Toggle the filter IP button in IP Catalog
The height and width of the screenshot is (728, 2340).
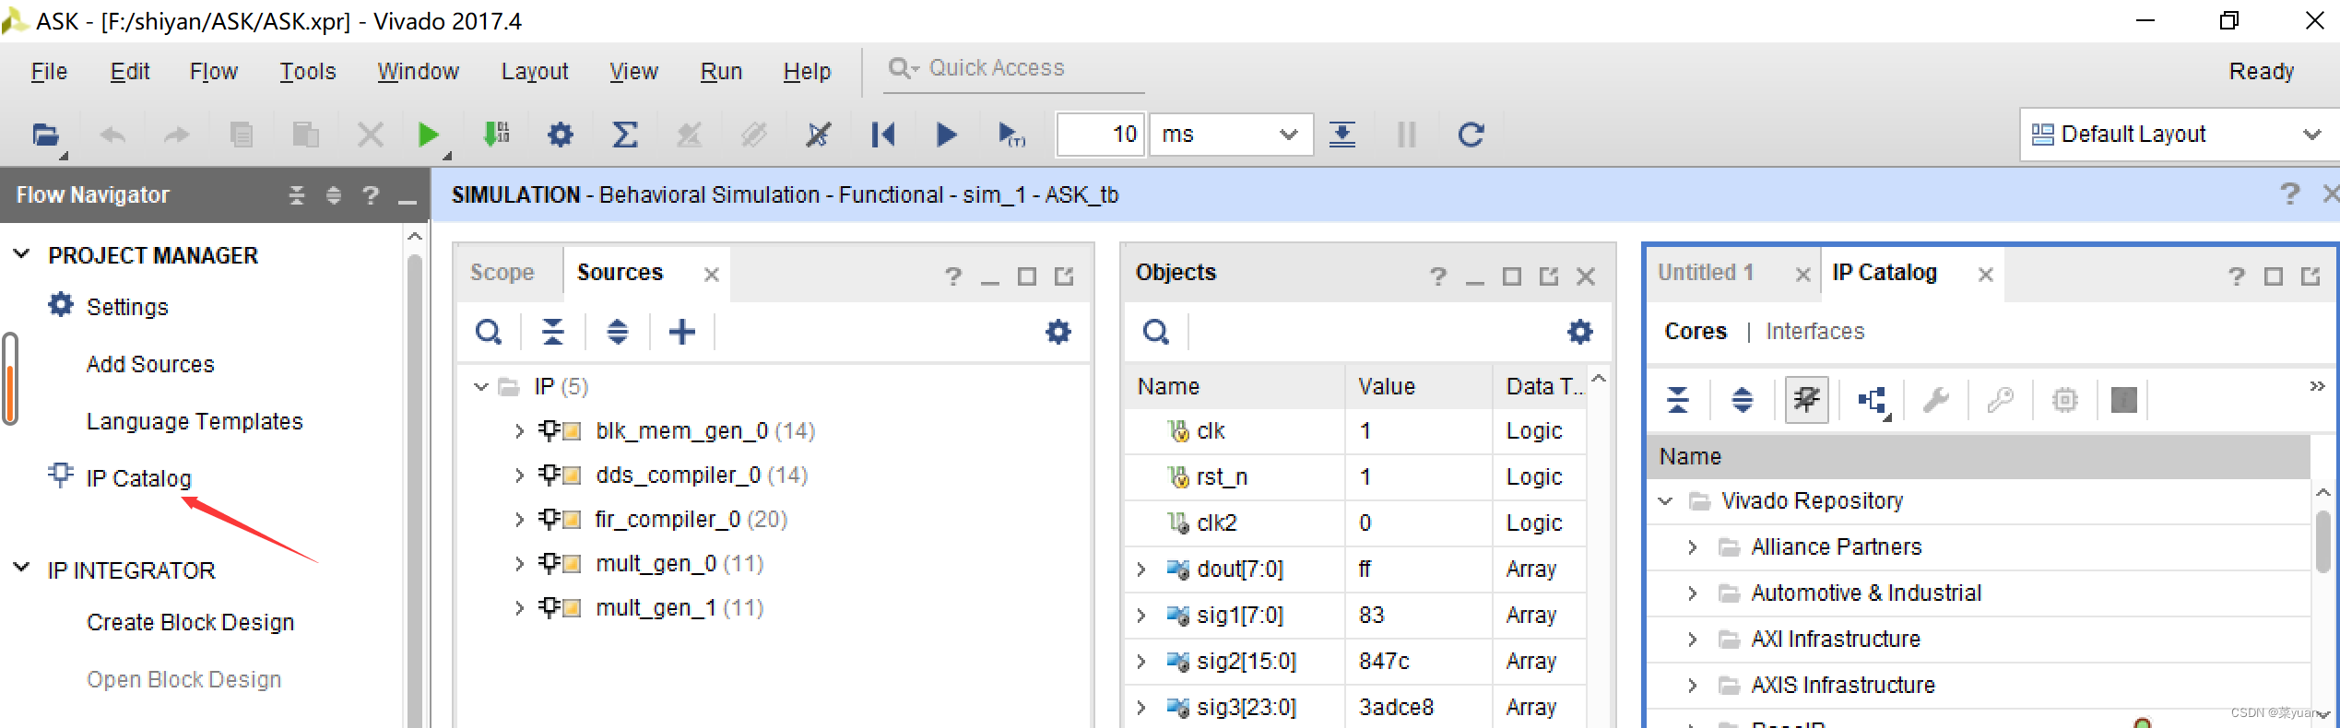[1807, 400]
